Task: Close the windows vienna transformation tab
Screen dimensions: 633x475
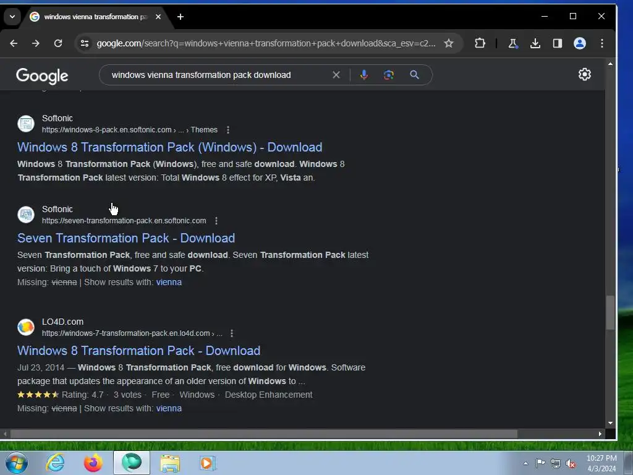Action: [x=158, y=17]
